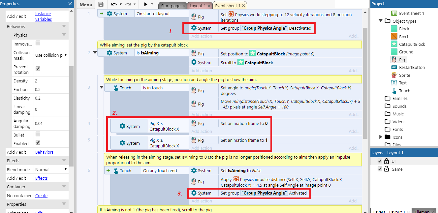This screenshot has width=438, height=213.
Task: Select the Box1 object icon
Action: tap(394, 37)
